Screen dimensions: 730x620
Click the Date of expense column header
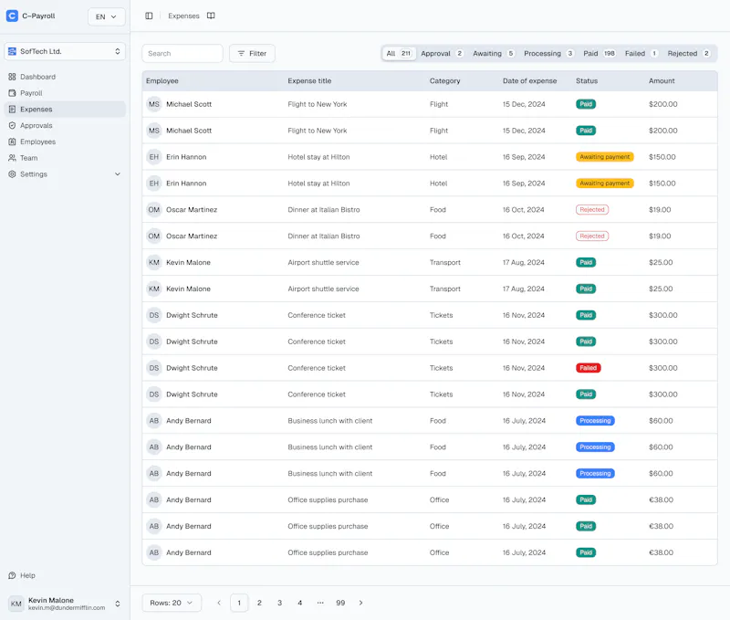coord(530,81)
